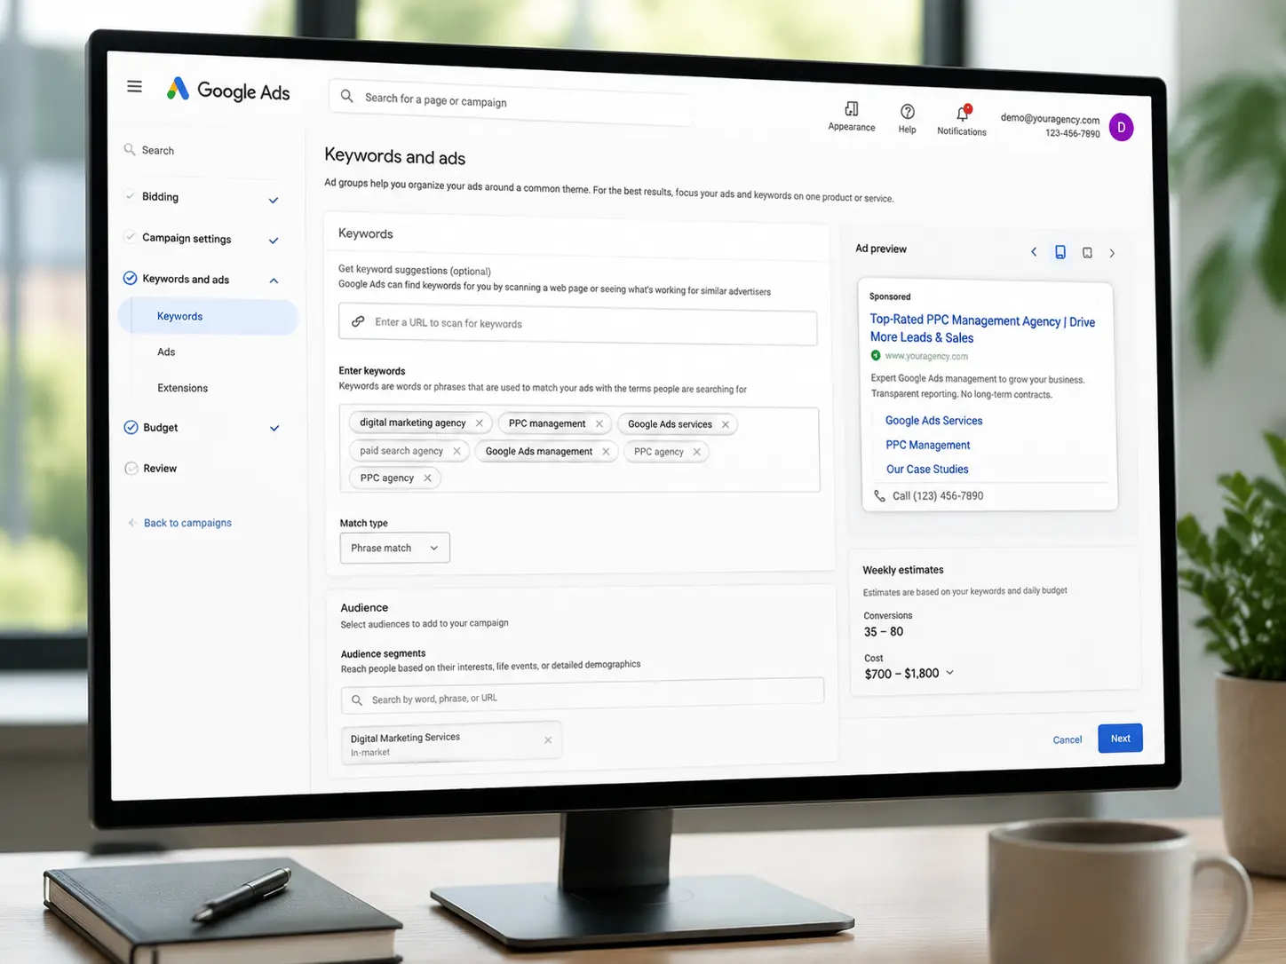This screenshot has width=1286, height=964.
Task: Click the Google Ads logo
Action: click(228, 91)
